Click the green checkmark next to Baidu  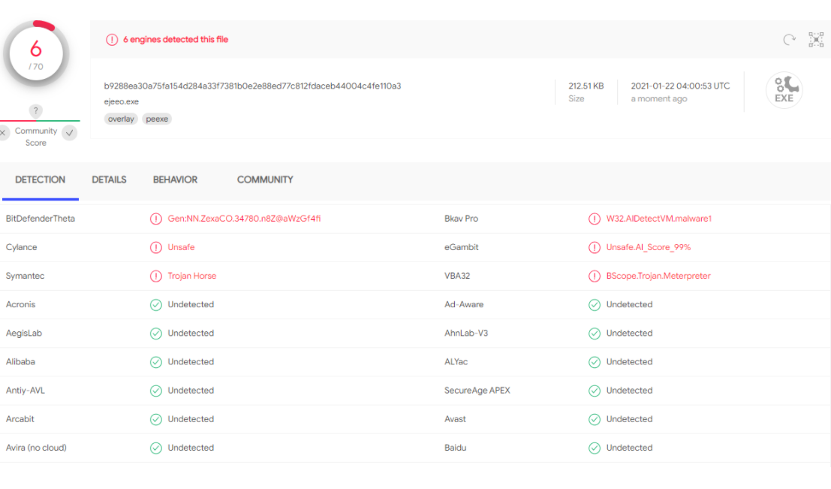(x=594, y=447)
